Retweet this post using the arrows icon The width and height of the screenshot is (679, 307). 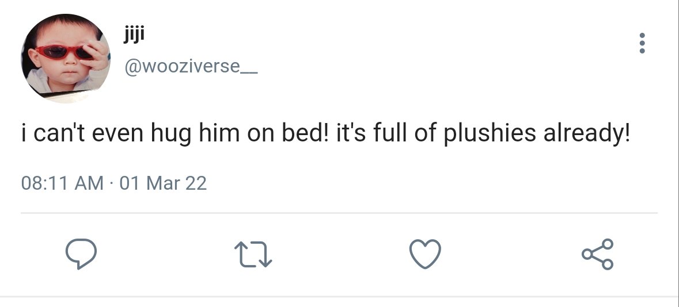pyautogui.click(x=253, y=254)
